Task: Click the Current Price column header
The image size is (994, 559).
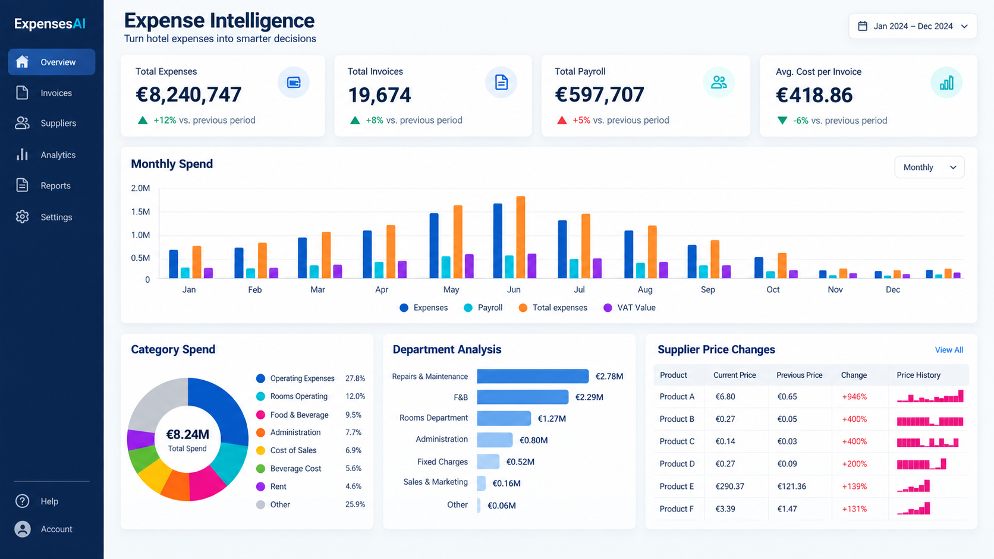Action: [x=734, y=375]
